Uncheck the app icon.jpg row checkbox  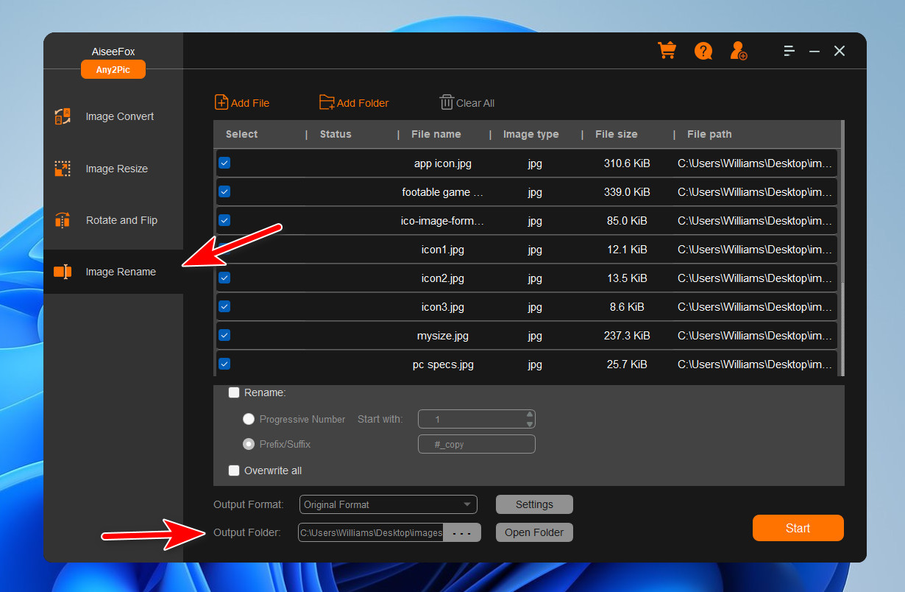click(x=224, y=163)
